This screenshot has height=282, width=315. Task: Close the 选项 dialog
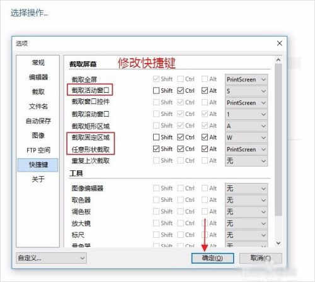click(280, 44)
